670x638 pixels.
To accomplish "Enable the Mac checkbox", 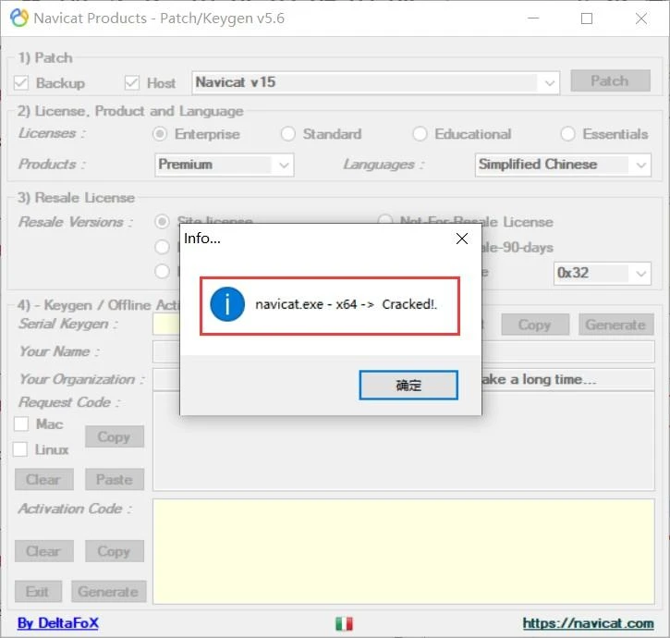I will pyautogui.click(x=21, y=423).
